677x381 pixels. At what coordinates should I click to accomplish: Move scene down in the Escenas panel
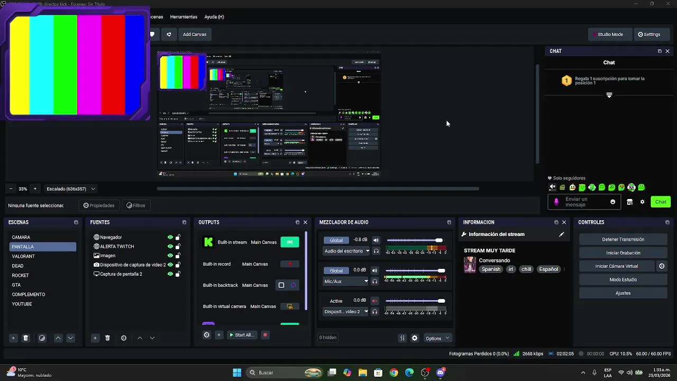(x=70, y=338)
